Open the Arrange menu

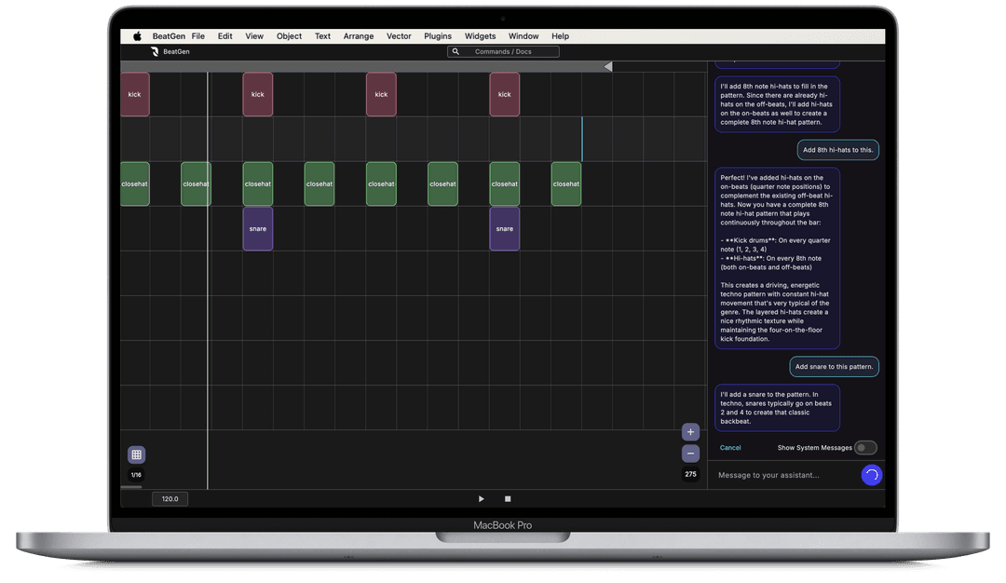(x=359, y=36)
